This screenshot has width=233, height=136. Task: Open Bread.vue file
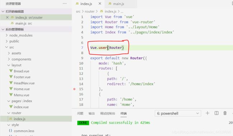22,71
